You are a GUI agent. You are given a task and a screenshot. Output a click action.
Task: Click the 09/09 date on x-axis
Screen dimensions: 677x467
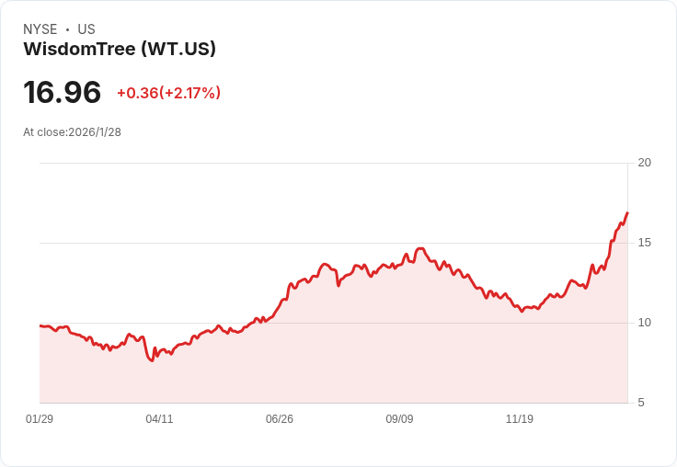399,419
